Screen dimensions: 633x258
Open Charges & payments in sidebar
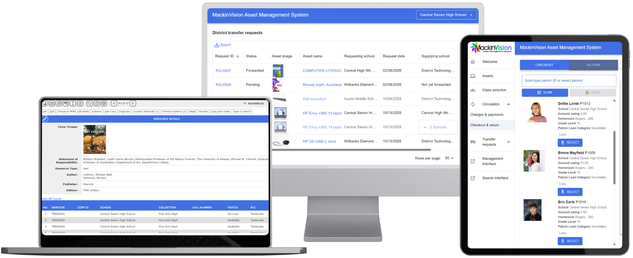click(487, 115)
